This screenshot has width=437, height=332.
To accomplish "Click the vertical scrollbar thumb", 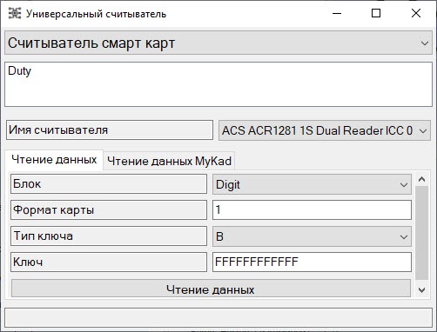I will tap(422, 233).
